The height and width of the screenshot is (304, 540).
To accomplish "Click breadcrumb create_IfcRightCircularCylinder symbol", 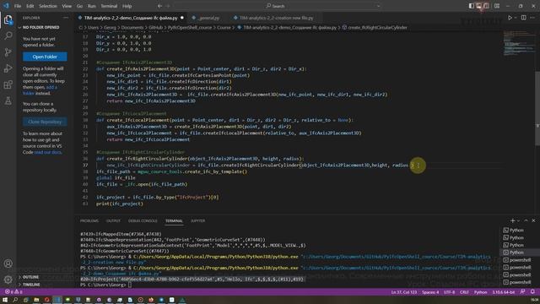I will [x=375, y=28].
